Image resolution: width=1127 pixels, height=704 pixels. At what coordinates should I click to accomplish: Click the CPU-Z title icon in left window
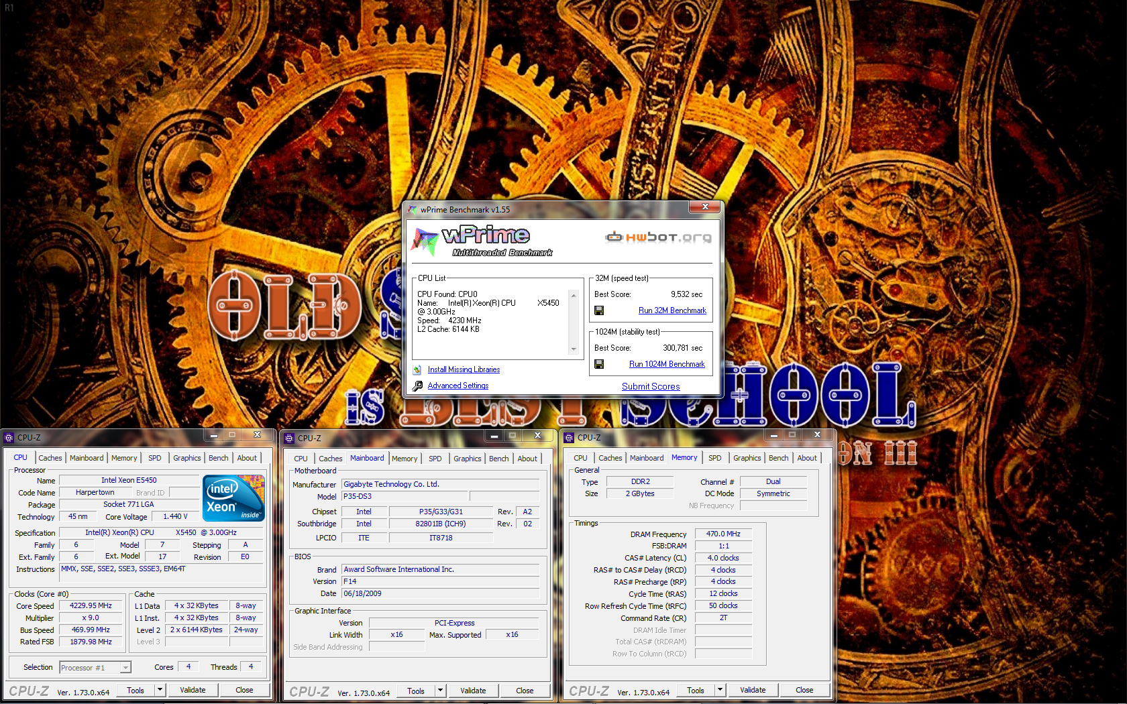(x=9, y=438)
